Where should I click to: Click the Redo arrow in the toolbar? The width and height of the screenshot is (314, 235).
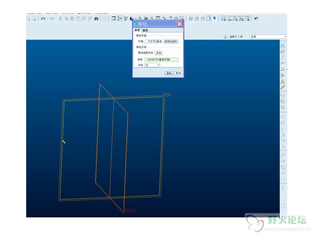click(x=52, y=19)
